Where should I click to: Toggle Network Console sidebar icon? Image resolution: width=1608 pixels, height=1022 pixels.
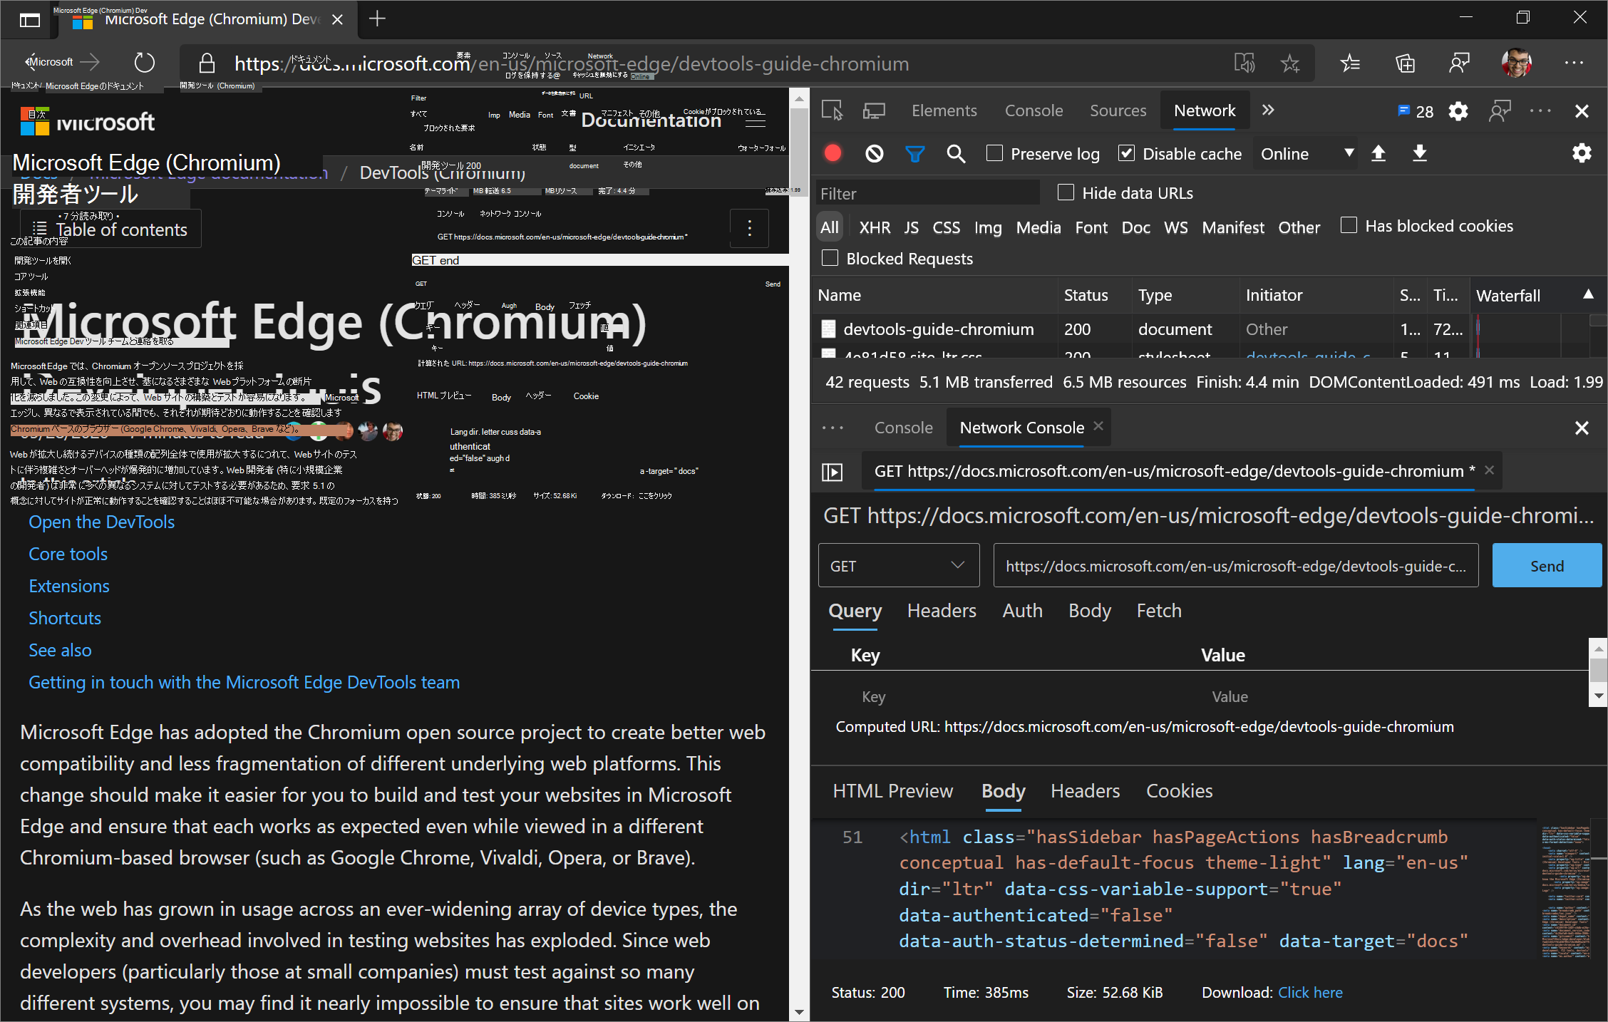click(x=833, y=472)
